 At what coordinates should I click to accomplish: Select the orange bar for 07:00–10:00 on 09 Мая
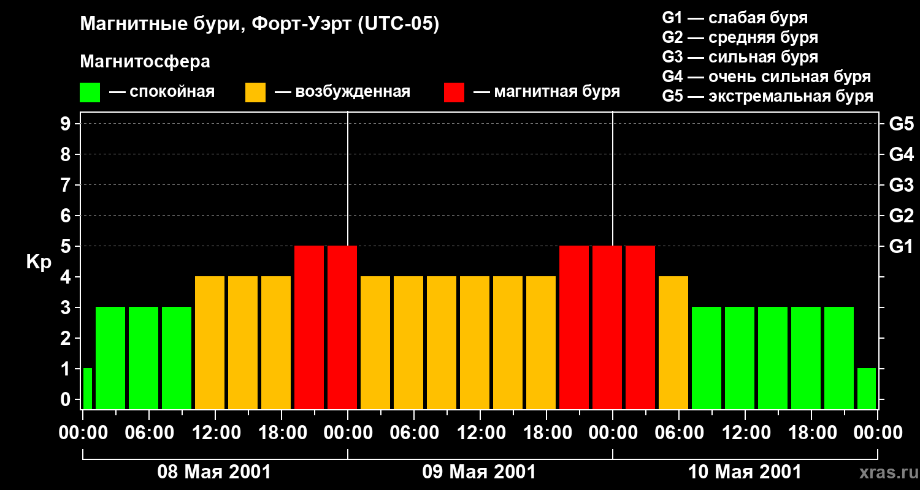442,343
